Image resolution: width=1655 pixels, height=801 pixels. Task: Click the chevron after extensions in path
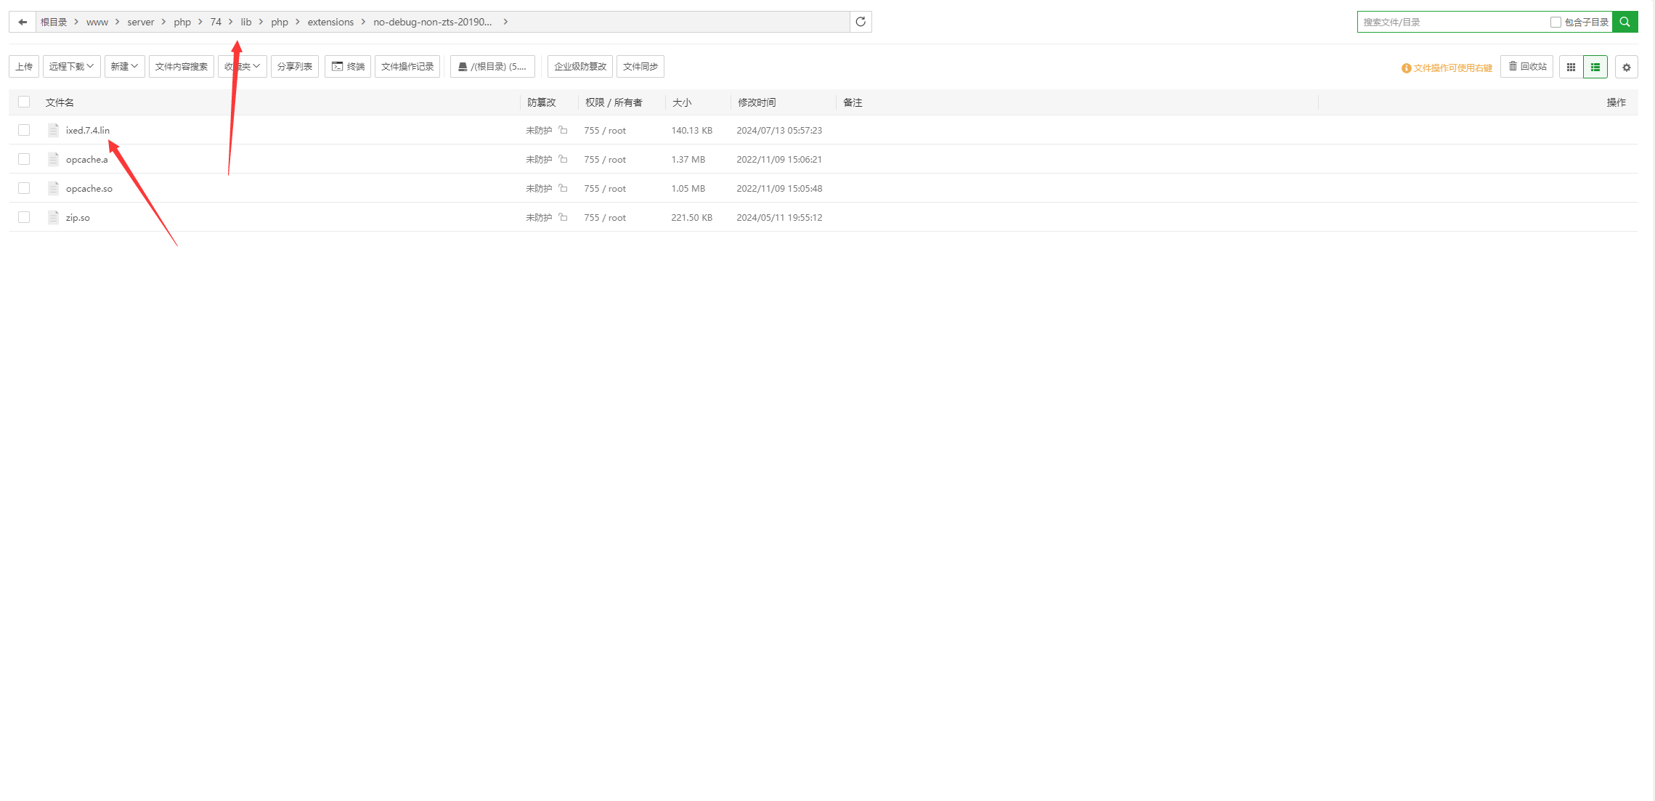[363, 22]
